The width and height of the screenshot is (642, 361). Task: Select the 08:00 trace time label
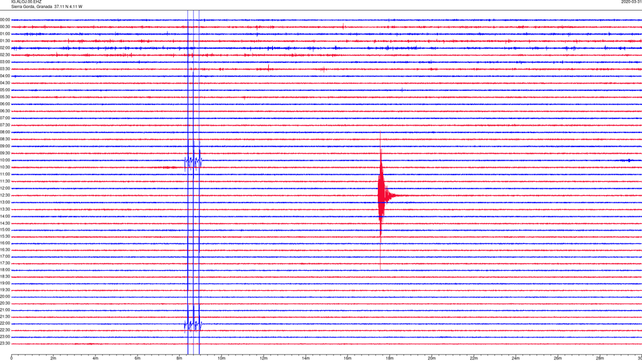click(5, 132)
